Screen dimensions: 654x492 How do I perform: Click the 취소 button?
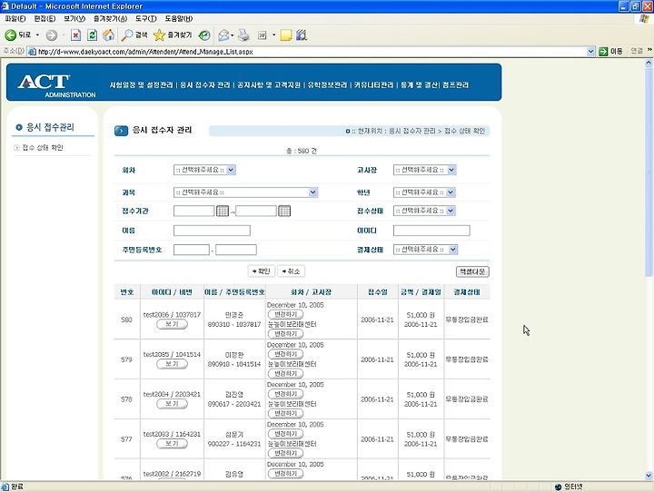(292, 271)
